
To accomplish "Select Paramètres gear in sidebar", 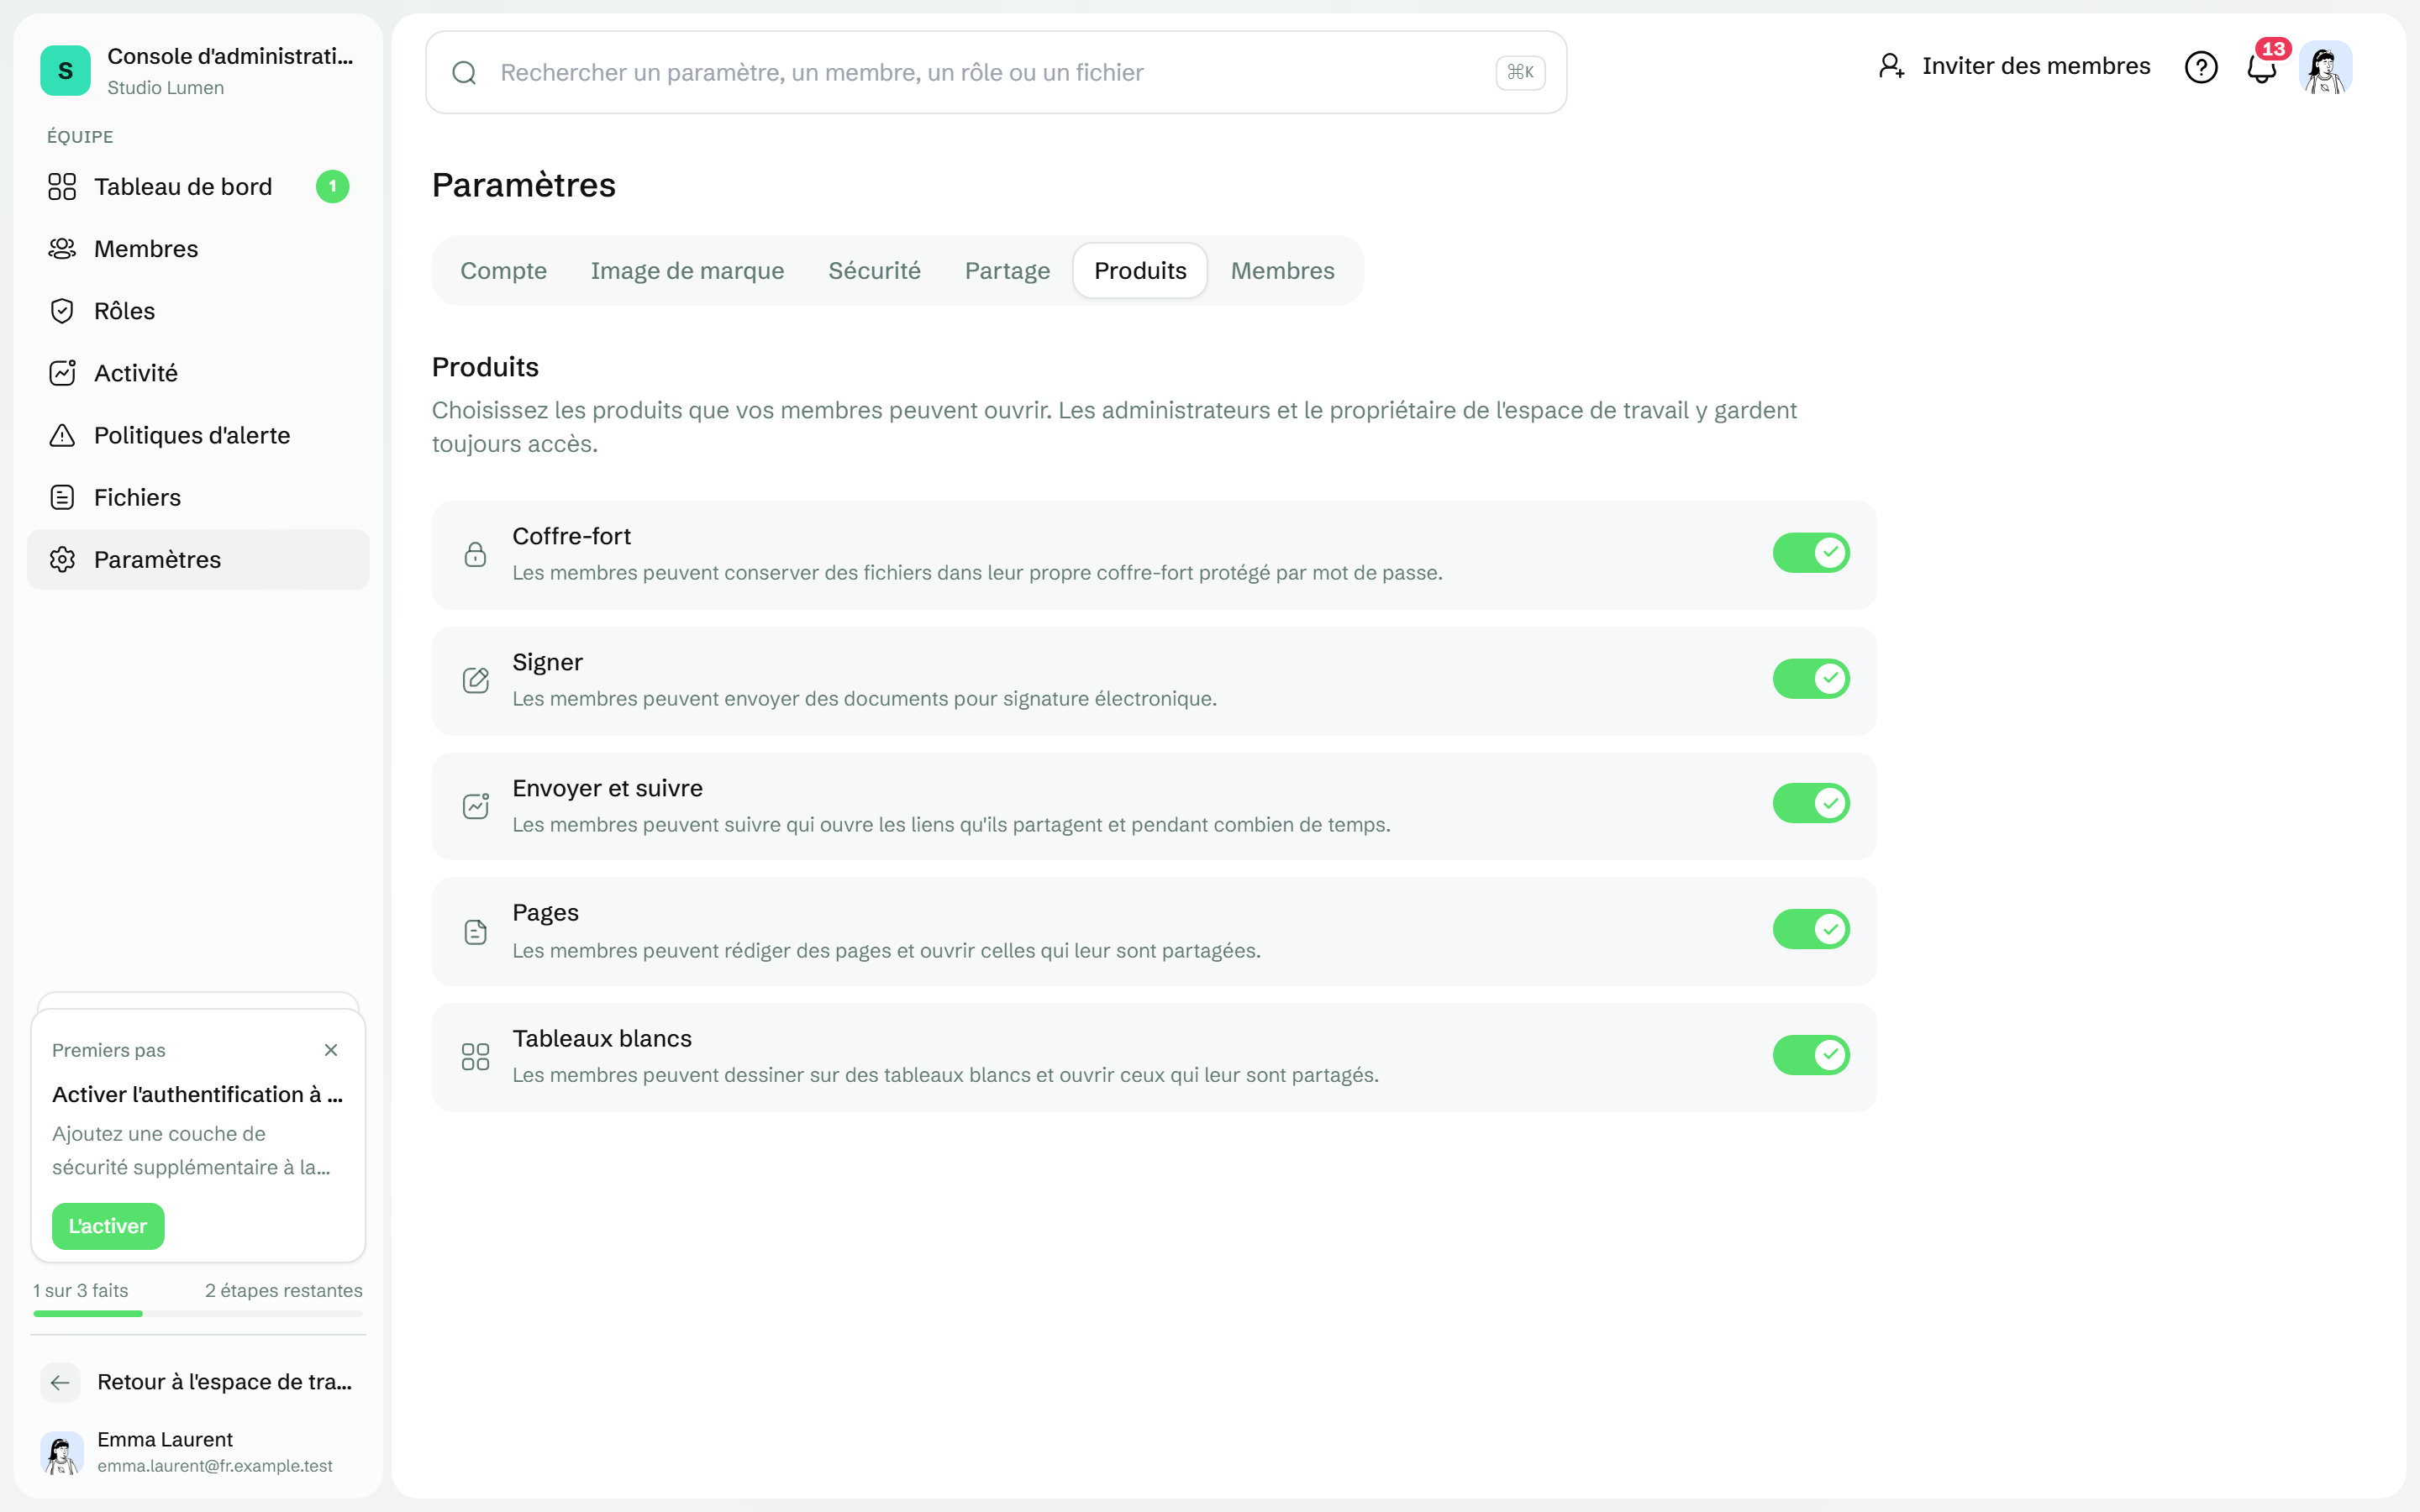I will [x=62, y=559].
